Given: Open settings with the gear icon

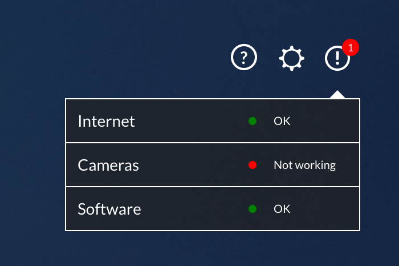Looking at the screenshot, I should click(x=292, y=58).
